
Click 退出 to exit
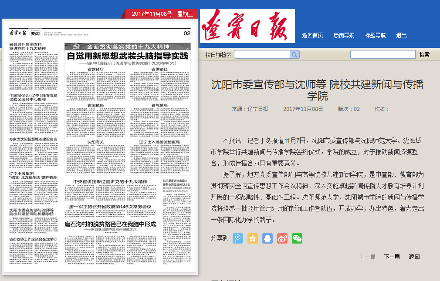pos(402,36)
